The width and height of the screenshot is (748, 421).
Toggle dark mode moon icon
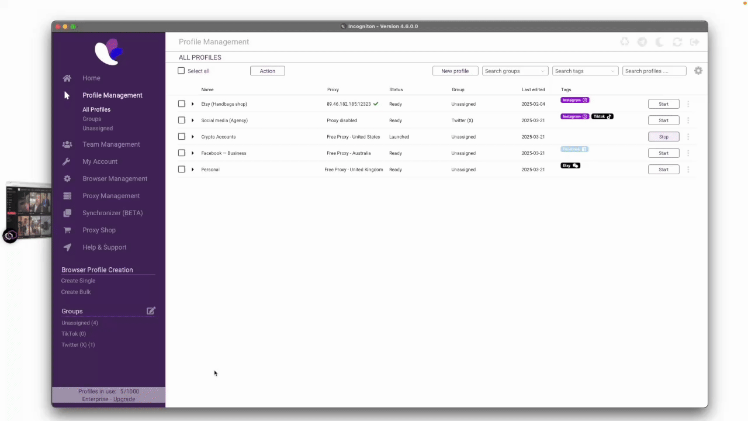[x=660, y=42]
